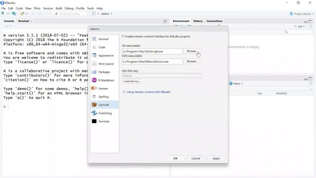
Task: Browse for the SVN executable
Action: click(x=192, y=61)
